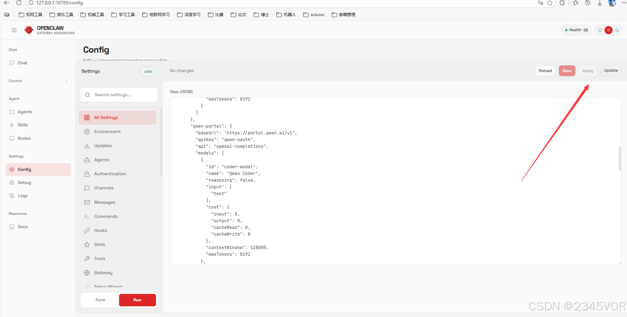Click the Reload button

click(x=545, y=71)
